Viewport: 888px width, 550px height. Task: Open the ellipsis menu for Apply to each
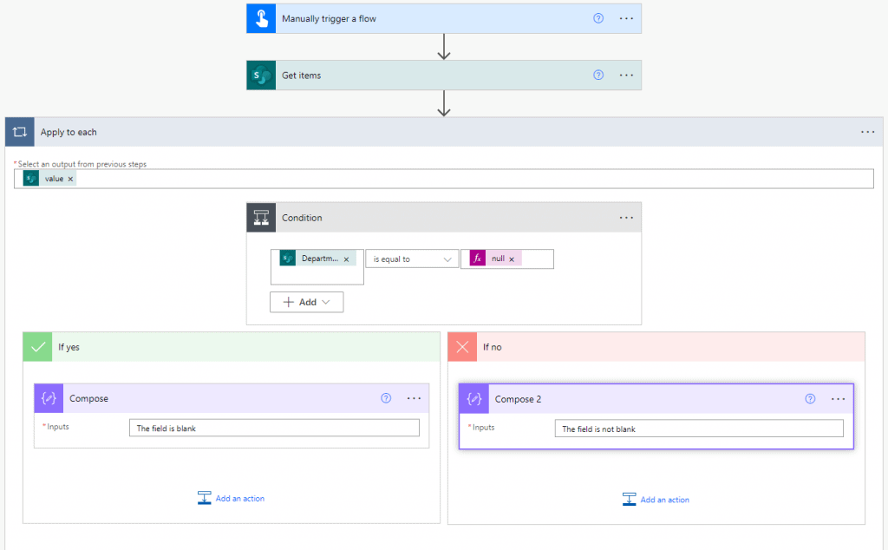pos(867,132)
